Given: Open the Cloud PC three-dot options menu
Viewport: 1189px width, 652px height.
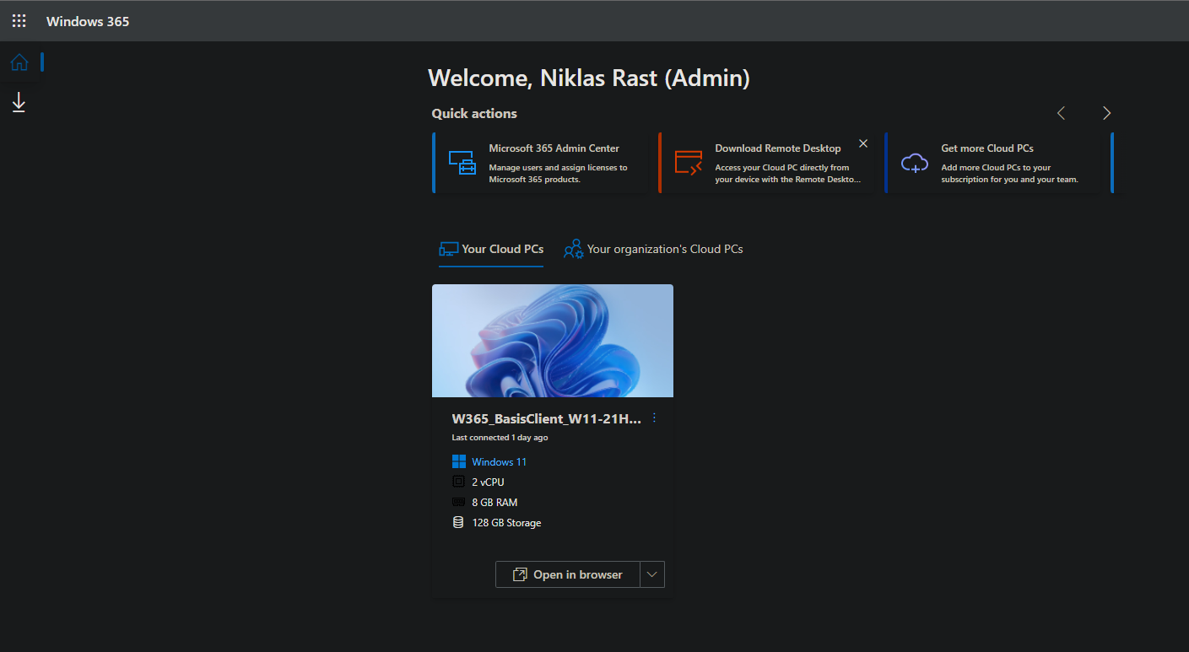Looking at the screenshot, I should (x=654, y=418).
